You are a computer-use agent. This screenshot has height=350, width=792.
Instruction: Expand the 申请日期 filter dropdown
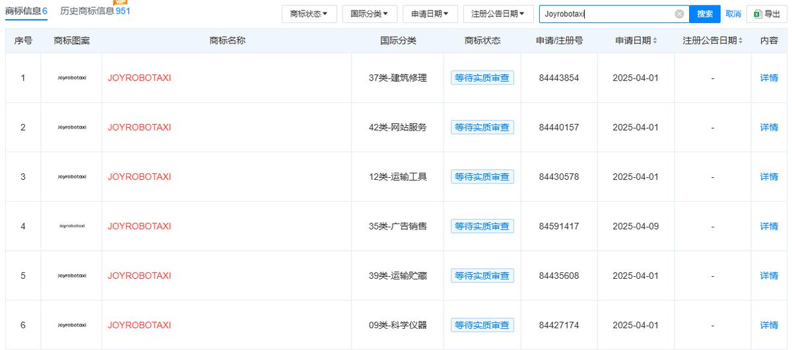coord(430,14)
